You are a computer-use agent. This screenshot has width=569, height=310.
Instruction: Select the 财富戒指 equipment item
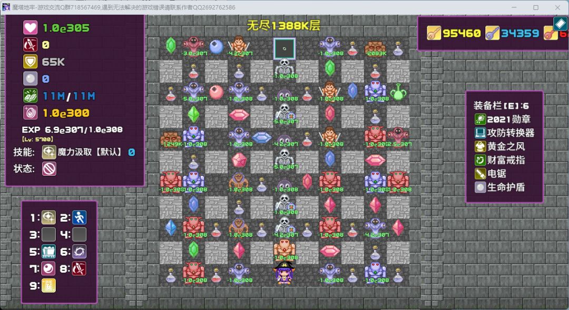[500, 160]
